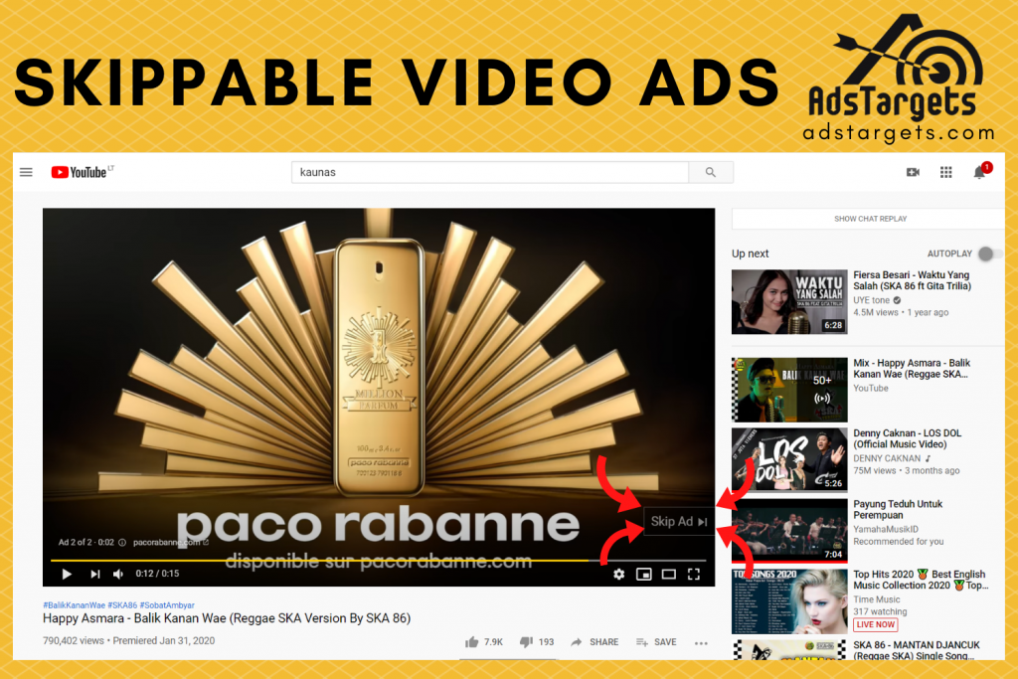Open the #SKA86 hashtag
The height and width of the screenshot is (679, 1018).
point(122,605)
